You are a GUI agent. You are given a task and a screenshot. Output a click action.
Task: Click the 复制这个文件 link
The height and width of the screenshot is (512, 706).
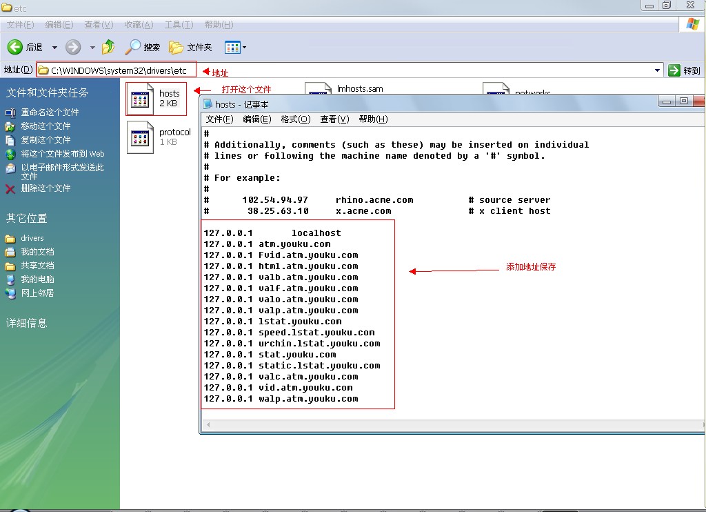click(x=46, y=140)
